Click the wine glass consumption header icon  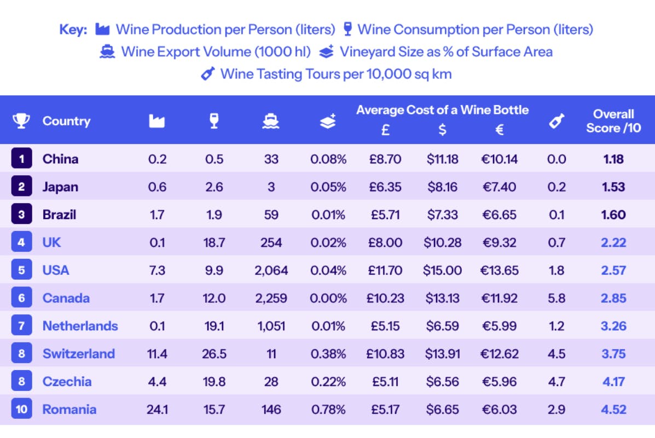click(214, 122)
